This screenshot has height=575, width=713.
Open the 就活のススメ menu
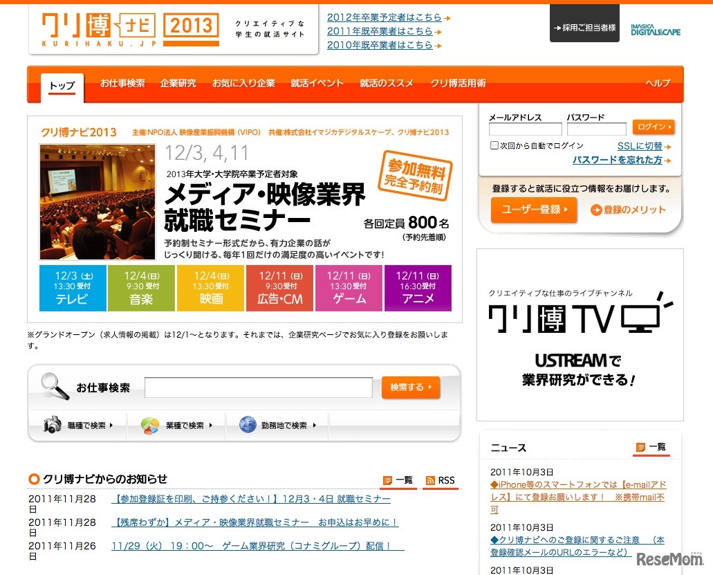tap(387, 83)
